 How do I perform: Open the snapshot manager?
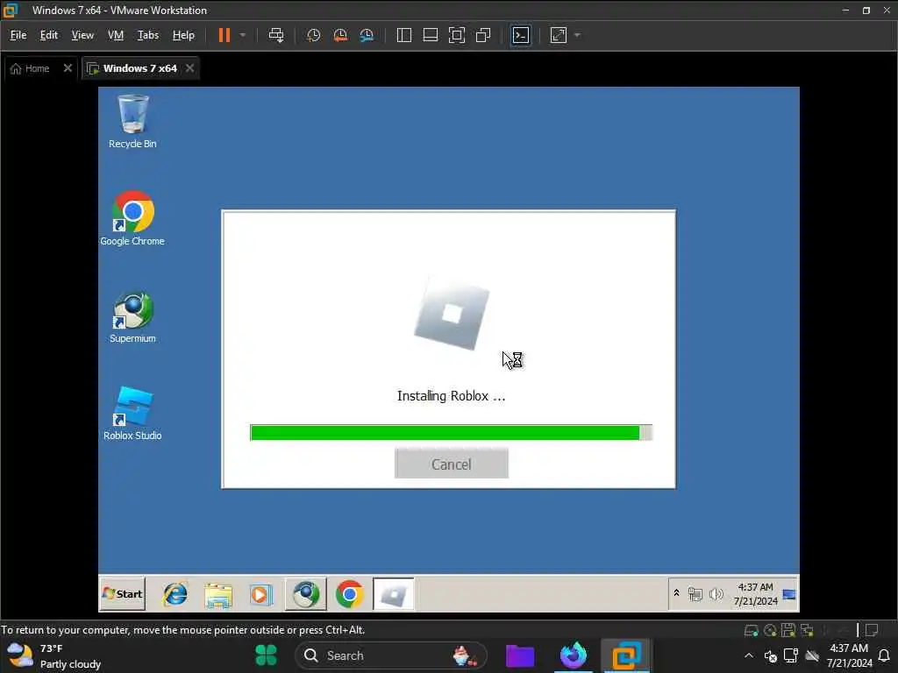(367, 35)
